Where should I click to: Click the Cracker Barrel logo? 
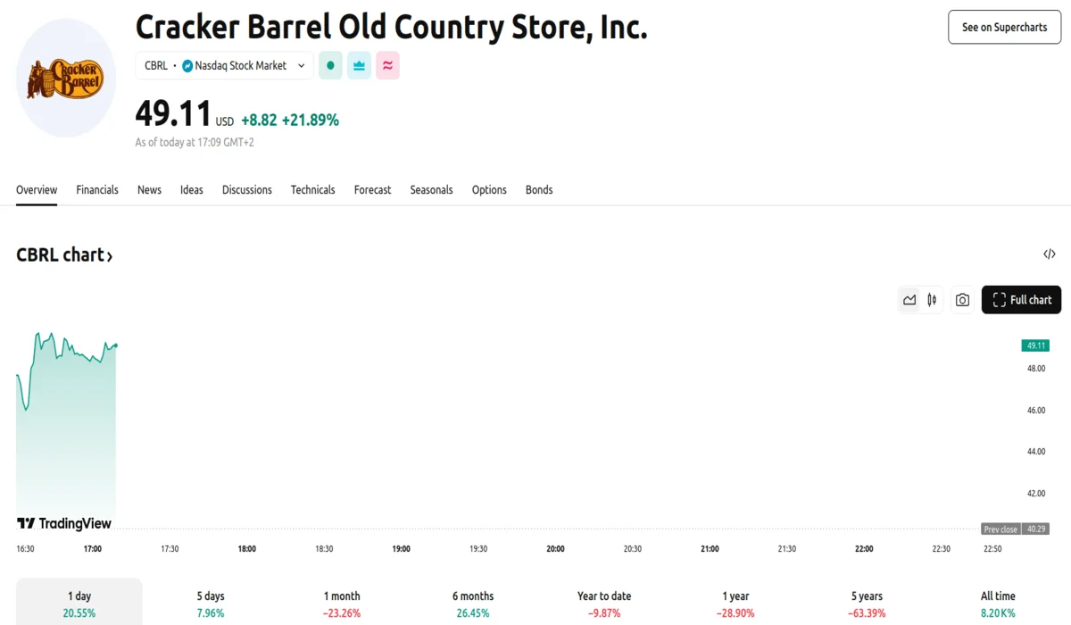tap(66, 79)
